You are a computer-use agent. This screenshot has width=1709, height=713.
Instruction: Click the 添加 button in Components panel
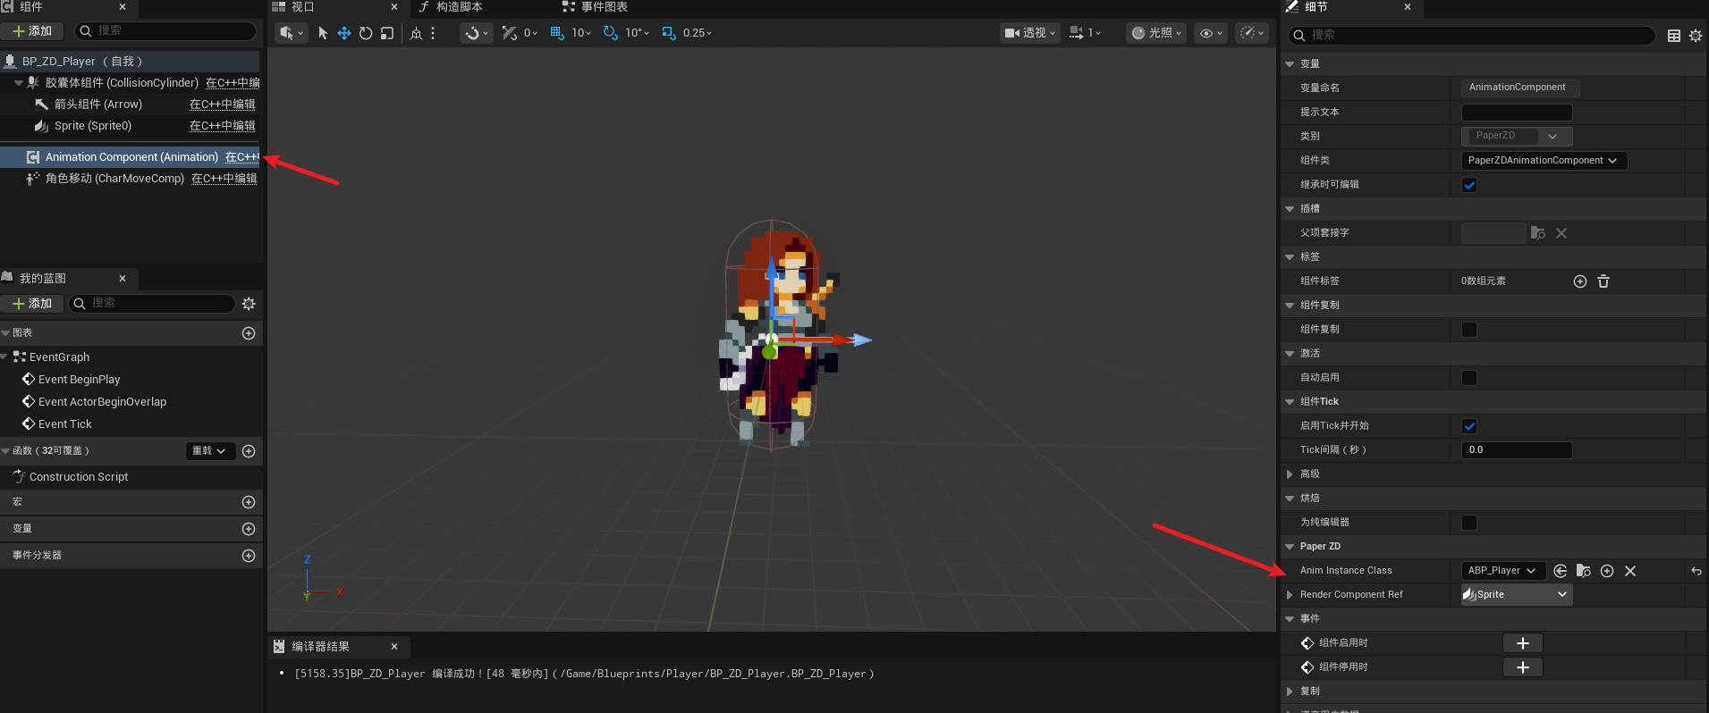[32, 31]
